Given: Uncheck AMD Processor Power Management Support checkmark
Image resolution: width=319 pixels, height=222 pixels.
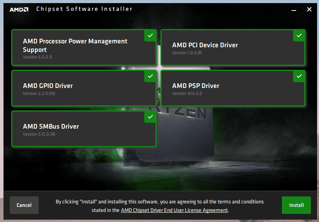Looking at the screenshot, I should point(150,36).
